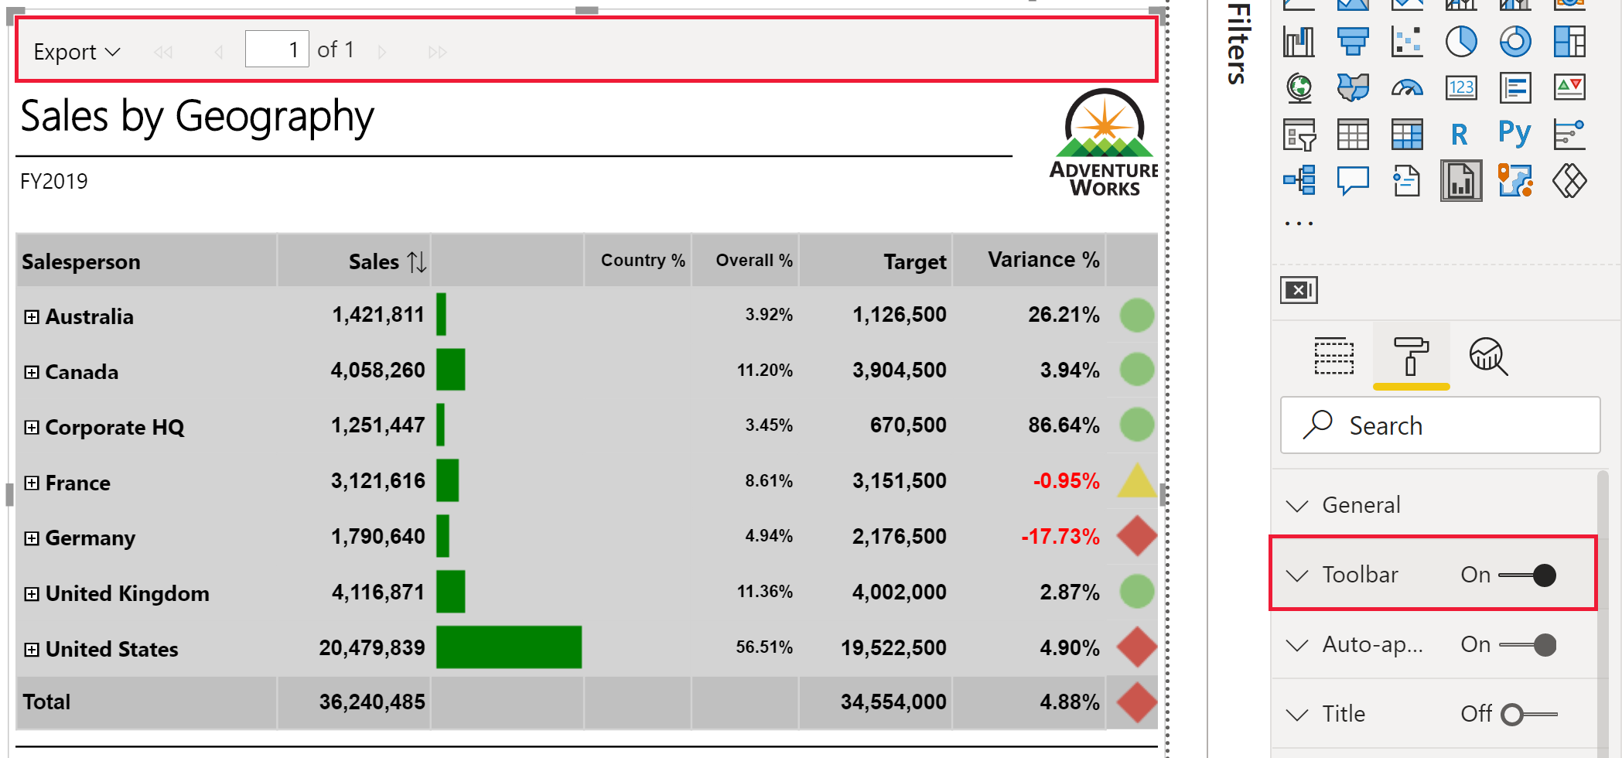Switch to the Fields tab
The width and height of the screenshot is (1622, 758).
[x=1333, y=357]
